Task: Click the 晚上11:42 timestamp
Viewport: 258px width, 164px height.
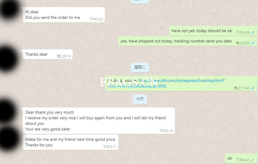Action: [242, 88]
